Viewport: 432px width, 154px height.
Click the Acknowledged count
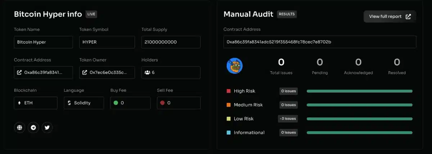358,62
